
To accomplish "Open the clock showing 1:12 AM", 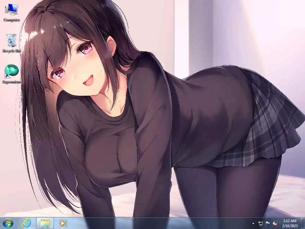I will tap(290, 223).
